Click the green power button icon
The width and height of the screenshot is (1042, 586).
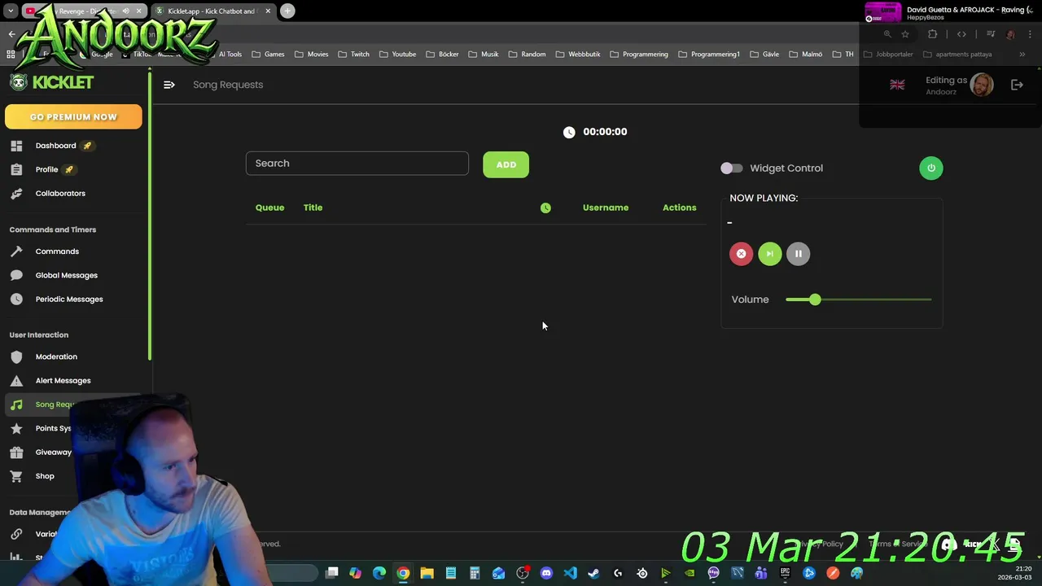coord(931,168)
